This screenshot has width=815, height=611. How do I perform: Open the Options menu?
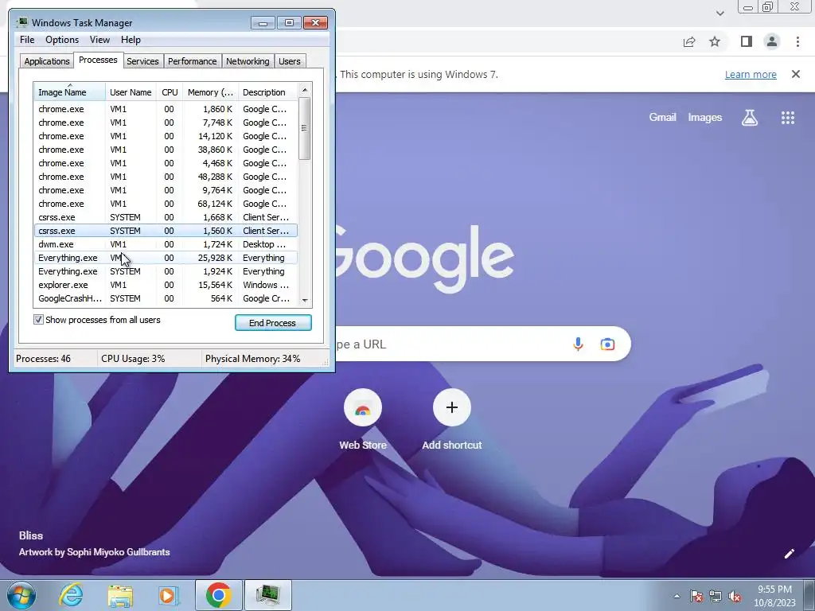pyautogui.click(x=62, y=40)
